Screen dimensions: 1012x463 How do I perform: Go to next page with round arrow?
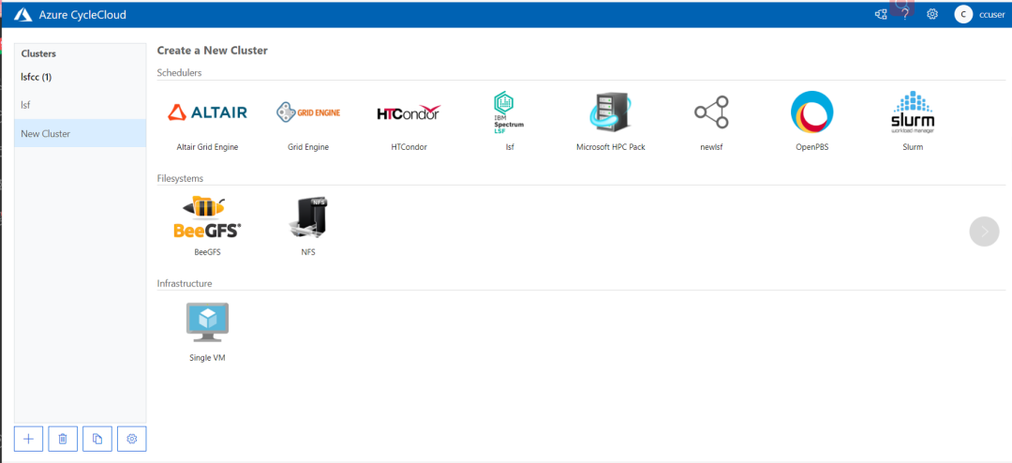[984, 231]
